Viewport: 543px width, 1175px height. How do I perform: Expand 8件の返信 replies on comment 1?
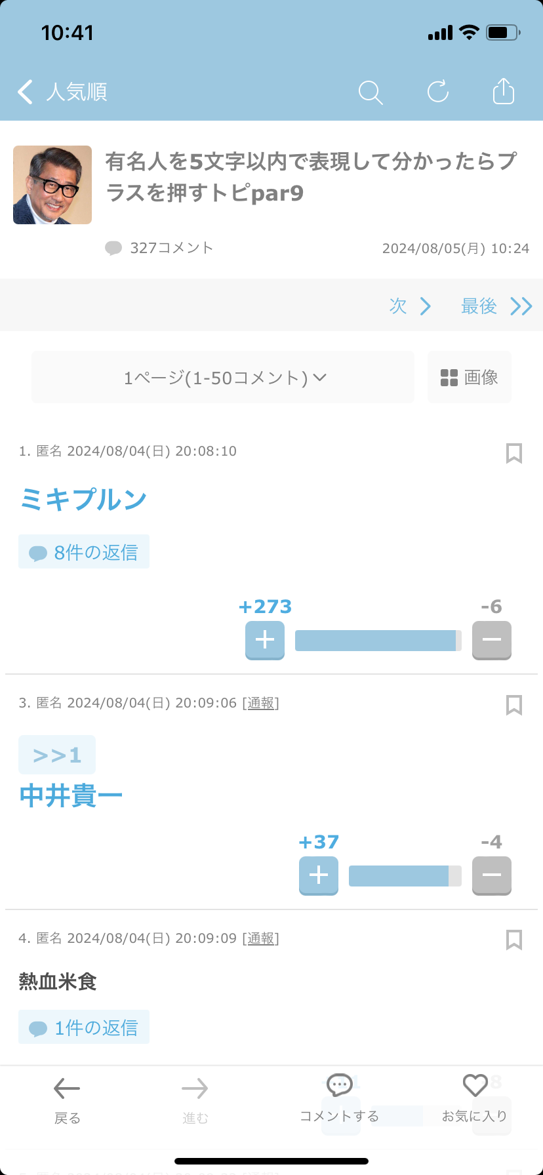[x=84, y=551]
